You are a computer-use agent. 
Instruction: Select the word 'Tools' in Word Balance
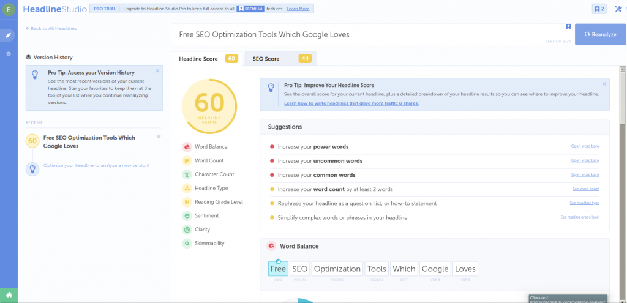377,269
